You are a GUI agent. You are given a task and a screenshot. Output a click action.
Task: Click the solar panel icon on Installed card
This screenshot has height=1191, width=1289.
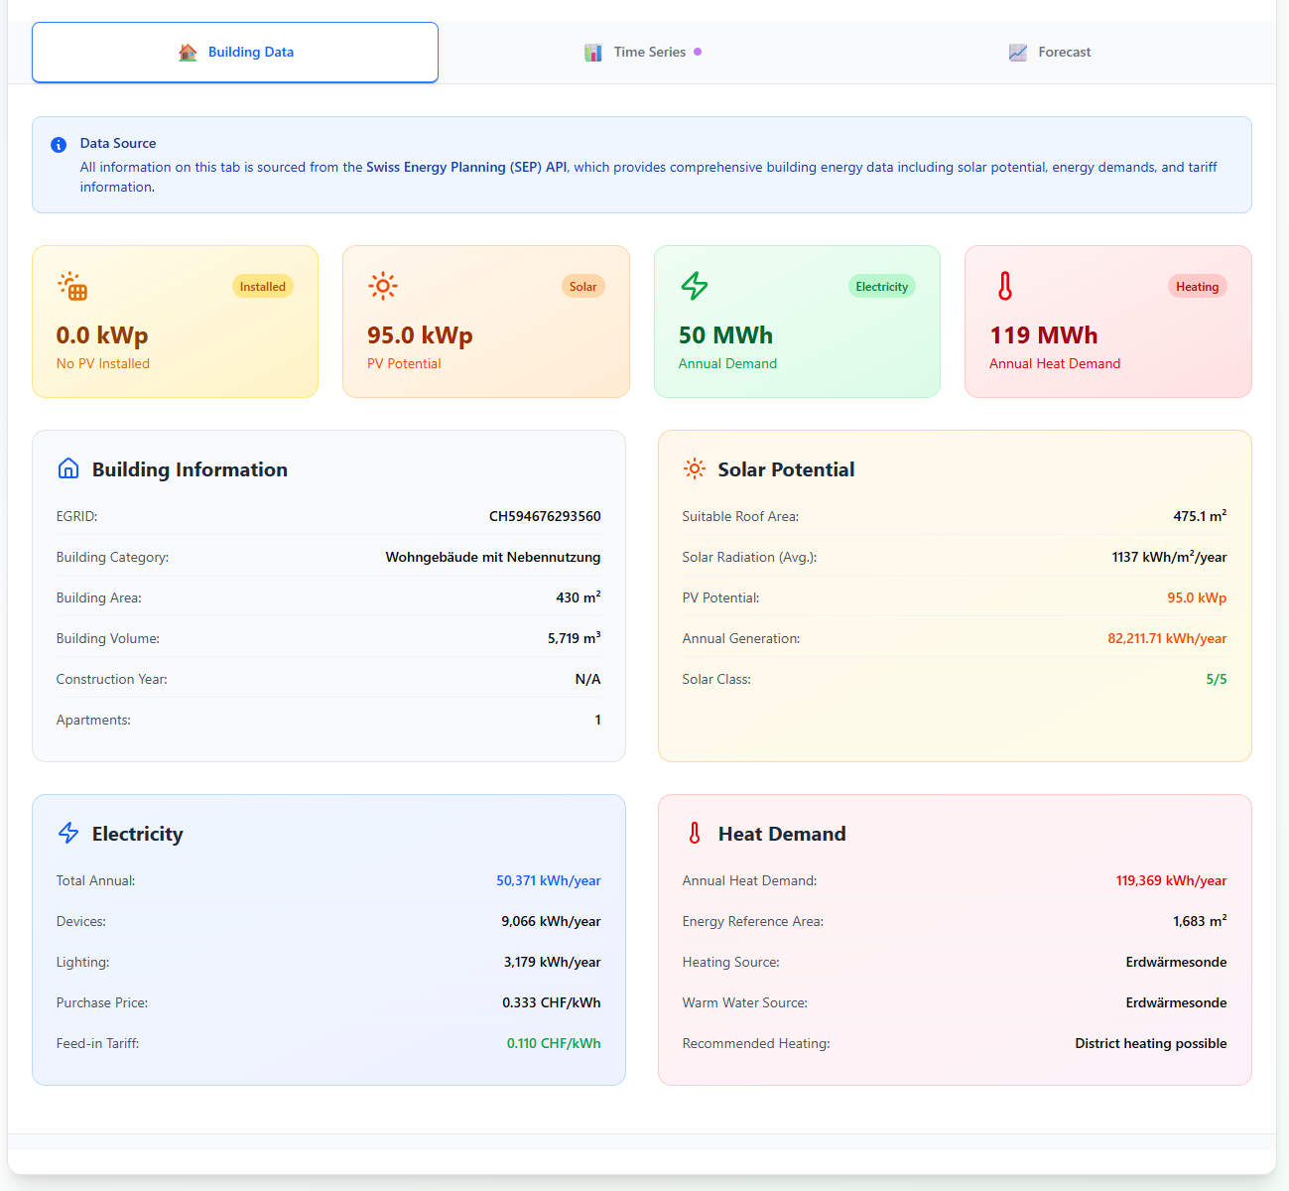pos(72,286)
